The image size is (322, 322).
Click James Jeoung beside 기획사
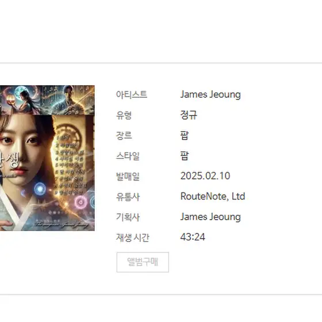pyautogui.click(x=210, y=217)
